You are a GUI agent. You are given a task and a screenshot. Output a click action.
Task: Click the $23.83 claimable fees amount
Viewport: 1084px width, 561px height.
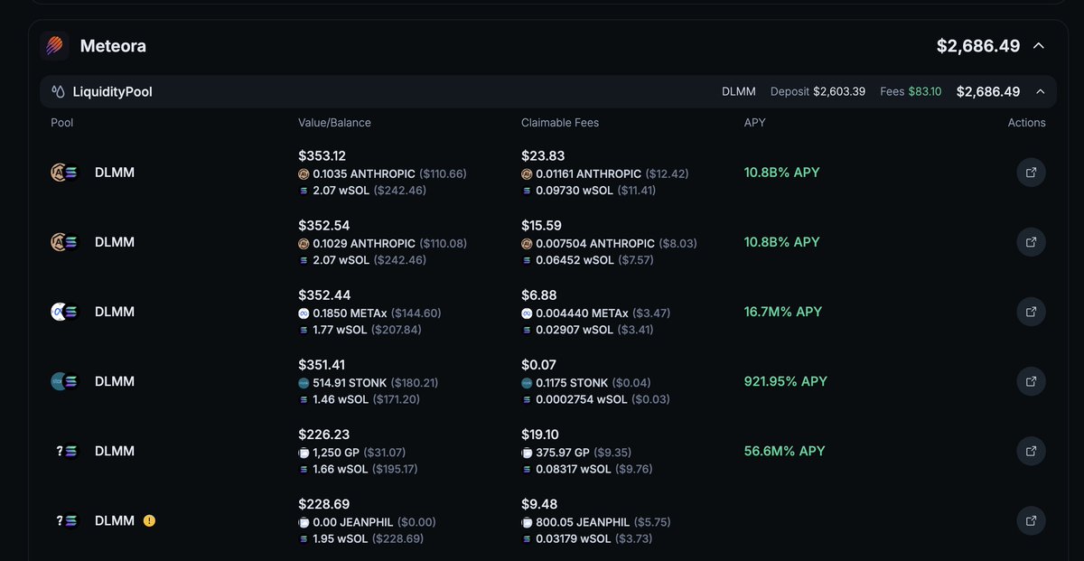[x=543, y=155]
